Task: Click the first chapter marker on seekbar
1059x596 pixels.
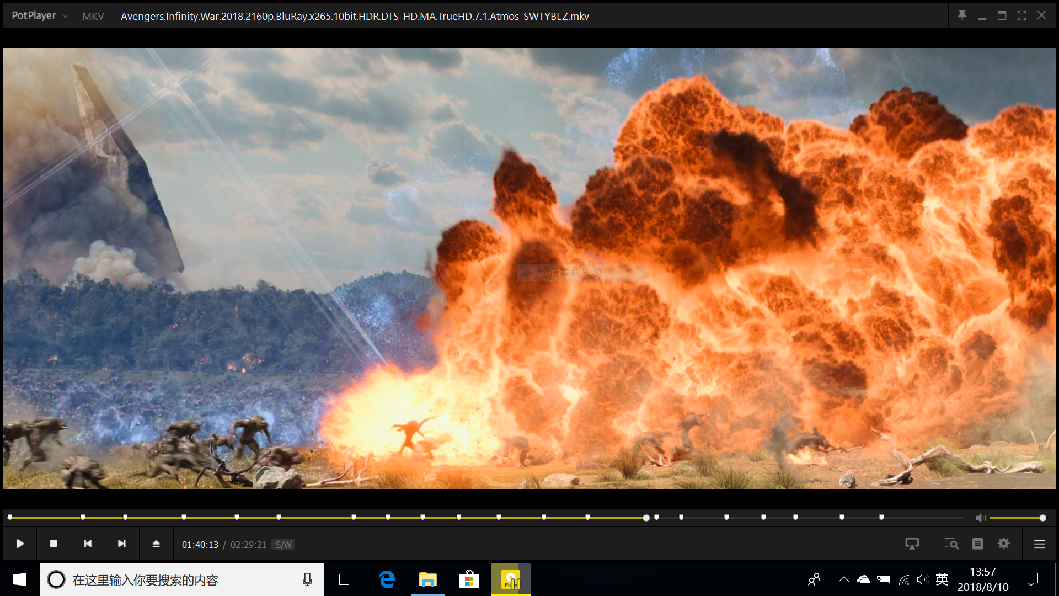Action: 10,517
